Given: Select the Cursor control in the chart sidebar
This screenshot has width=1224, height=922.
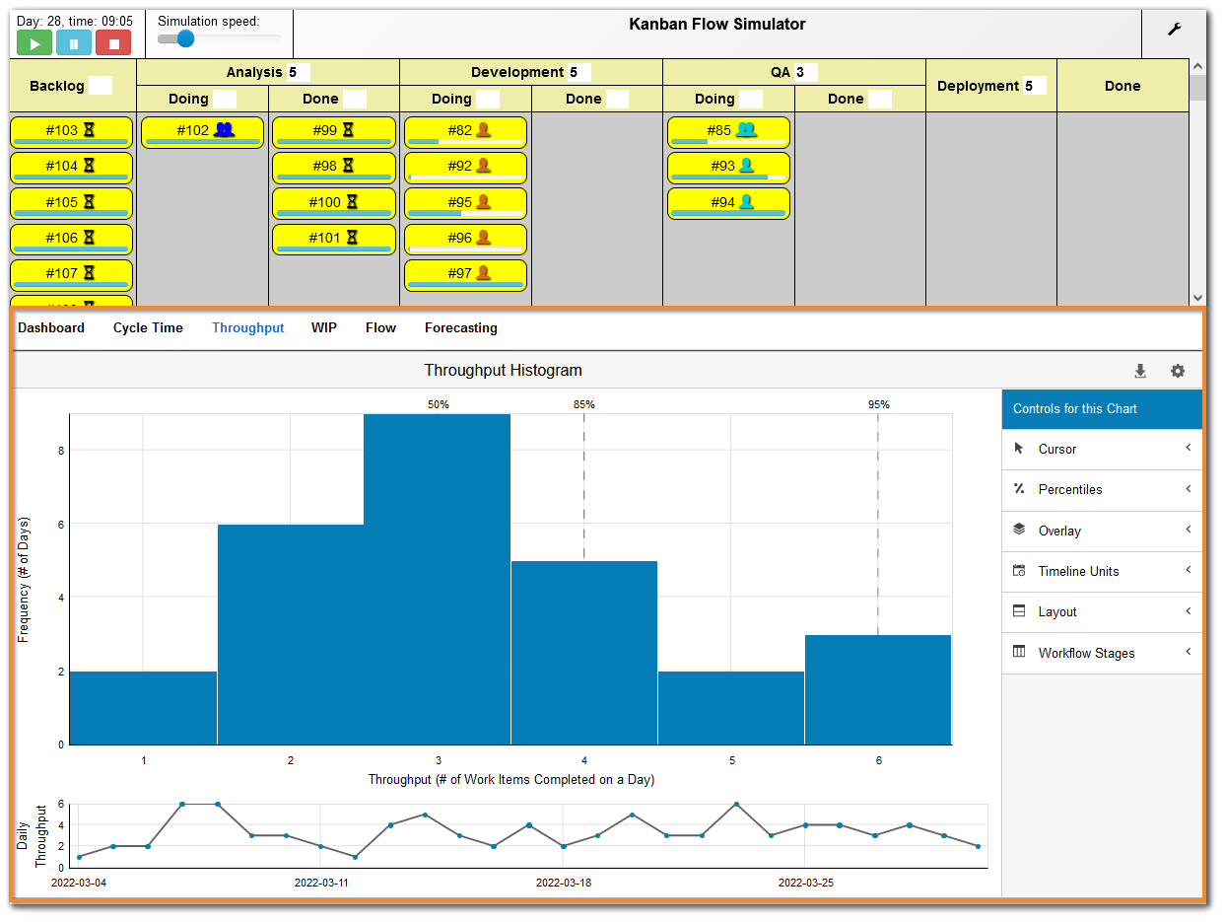Looking at the screenshot, I should [x=1101, y=449].
